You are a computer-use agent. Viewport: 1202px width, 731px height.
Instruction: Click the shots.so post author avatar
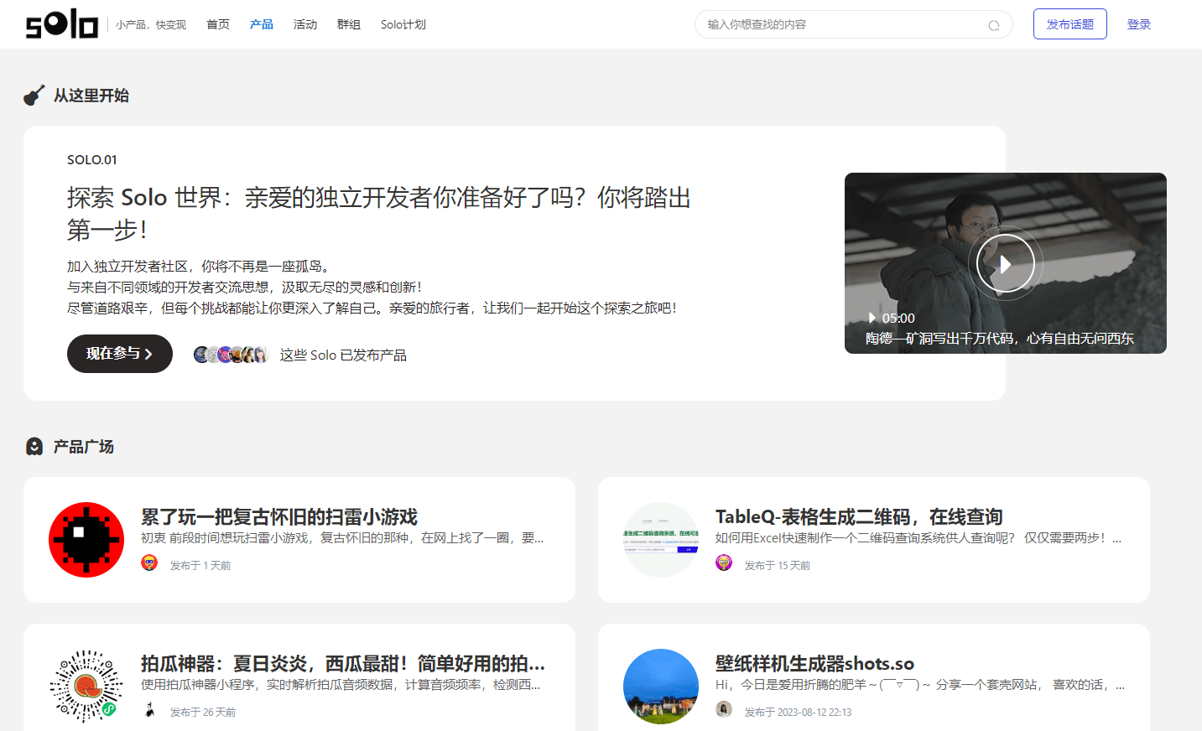coord(724,710)
